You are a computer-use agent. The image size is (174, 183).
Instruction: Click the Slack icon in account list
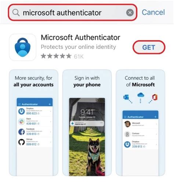tap(22, 122)
